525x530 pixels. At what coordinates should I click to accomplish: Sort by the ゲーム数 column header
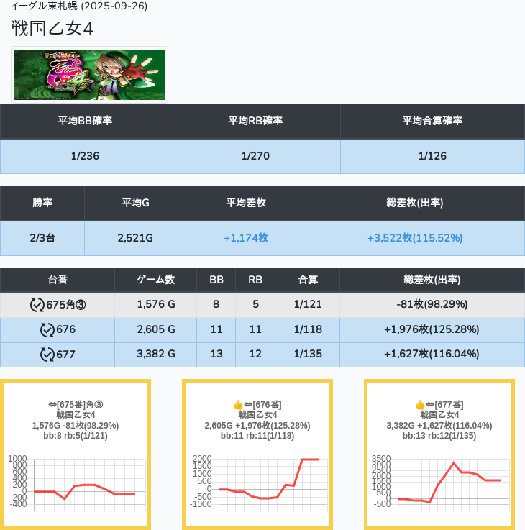[155, 280]
